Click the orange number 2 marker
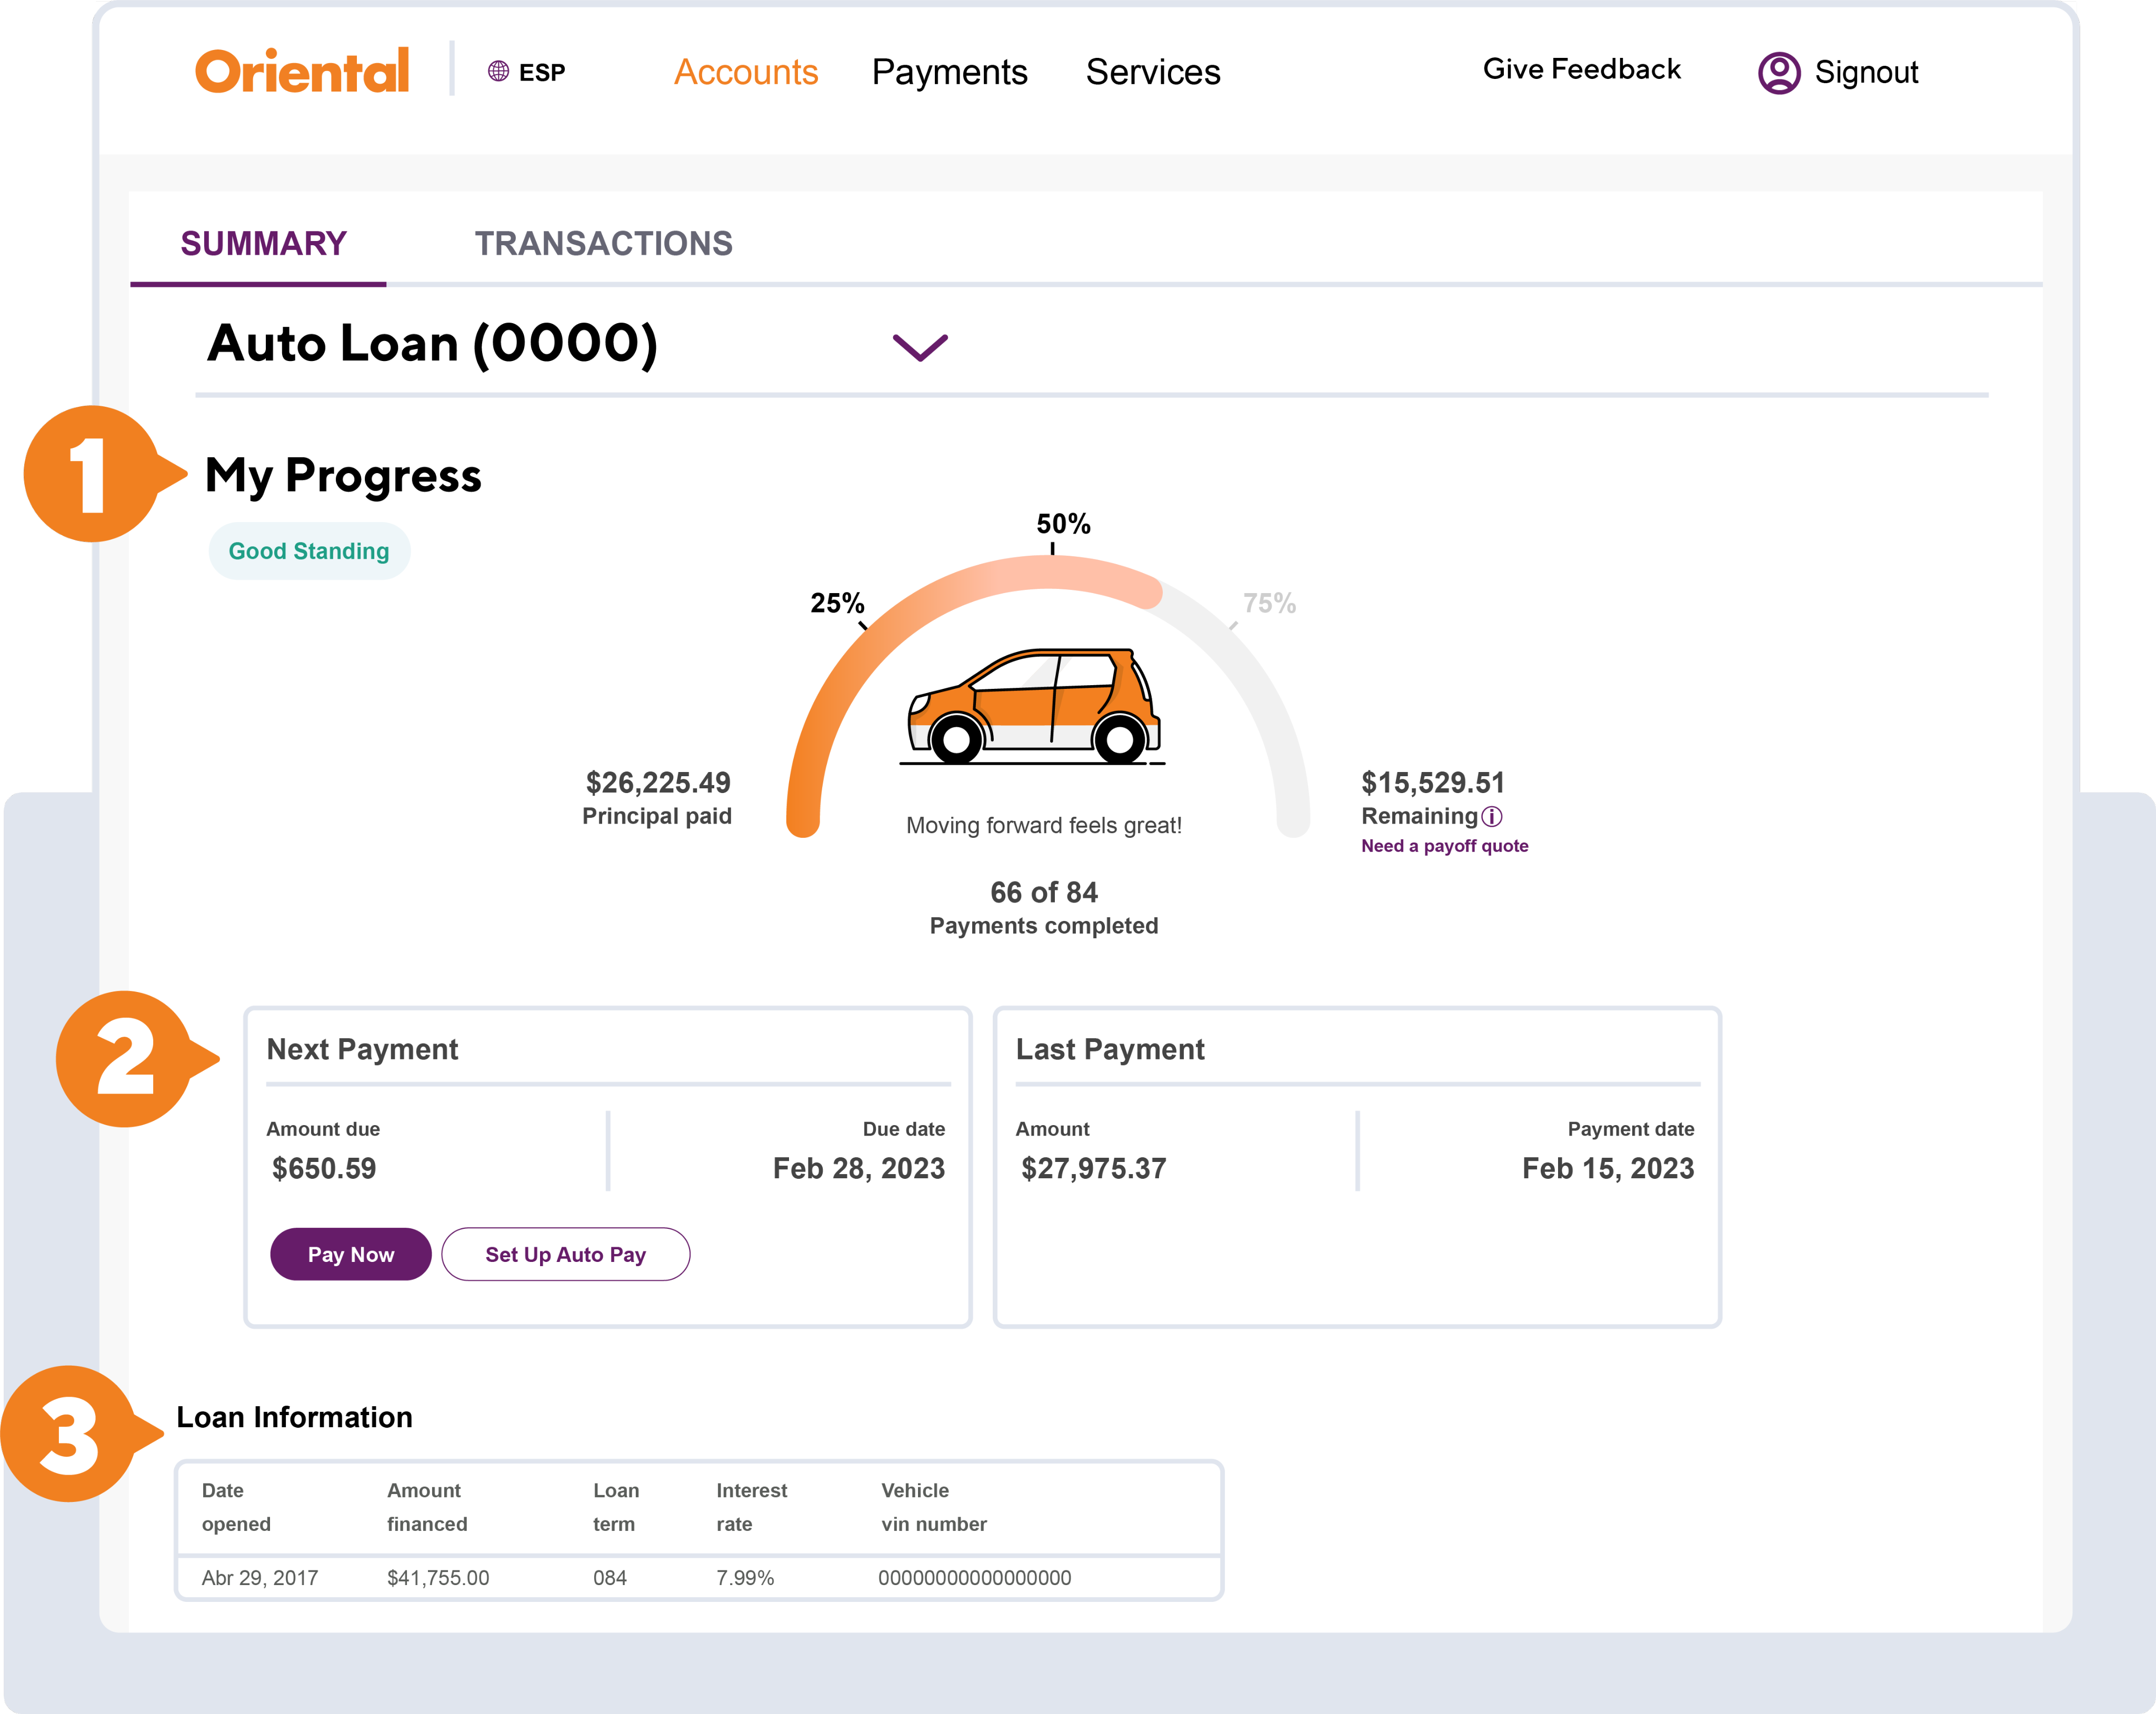 [x=125, y=1058]
